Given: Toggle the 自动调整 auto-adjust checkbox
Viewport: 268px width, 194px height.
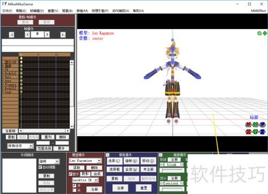Looking at the screenshot, I should point(40,167).
